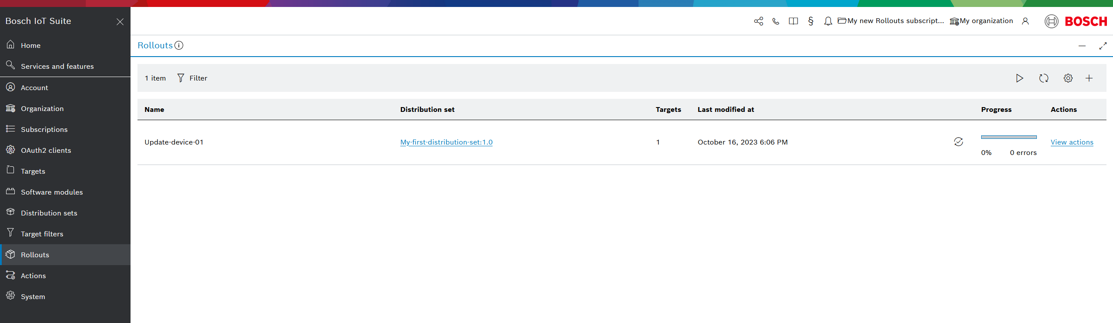Open Distribution sets in sidebar
Image resolution: width=1113 pixels, height=323 pixels.
click(x=49, y=213)
